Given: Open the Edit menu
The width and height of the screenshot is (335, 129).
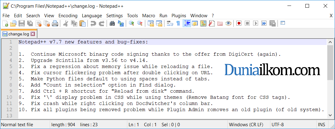Looking at the screenshot, I should pos(18,15).
